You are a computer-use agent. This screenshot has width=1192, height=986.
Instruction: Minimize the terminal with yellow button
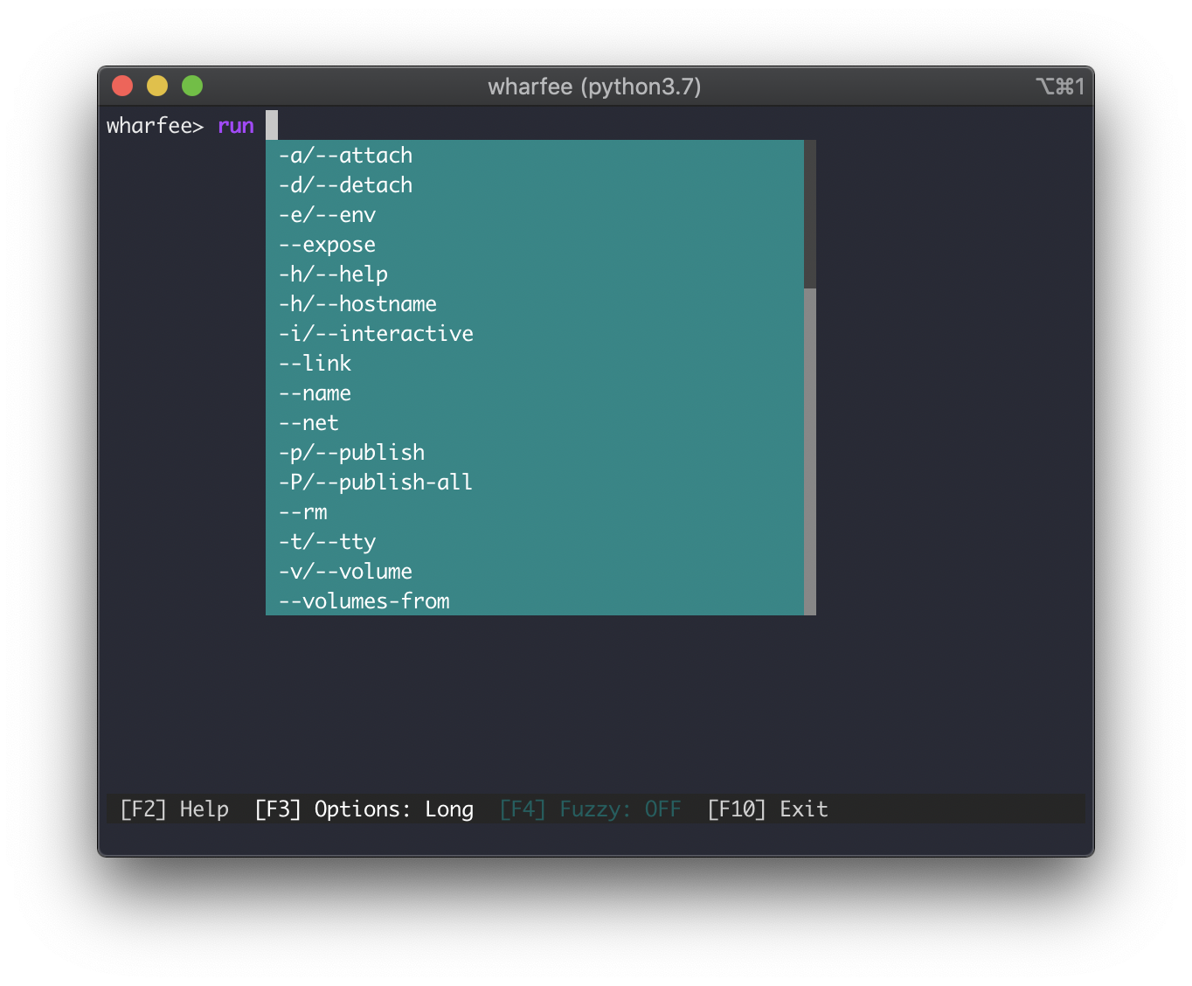[x=157, y=86]
